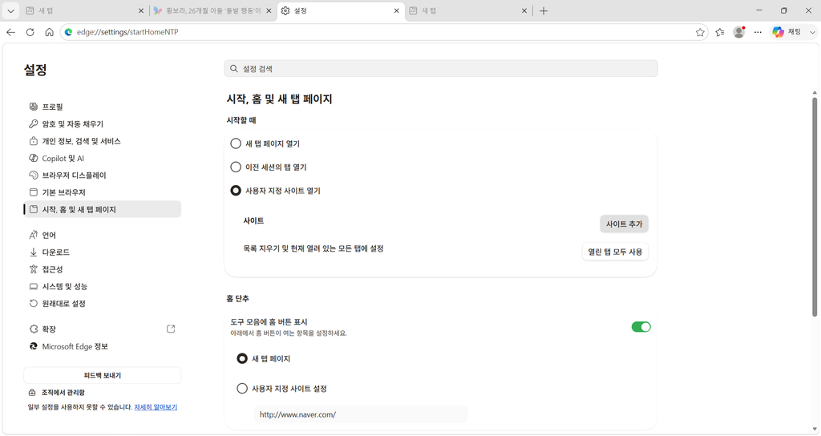Open the home page with Home icon
This screenshot has width=821, height=436.
tap(49, 32)
